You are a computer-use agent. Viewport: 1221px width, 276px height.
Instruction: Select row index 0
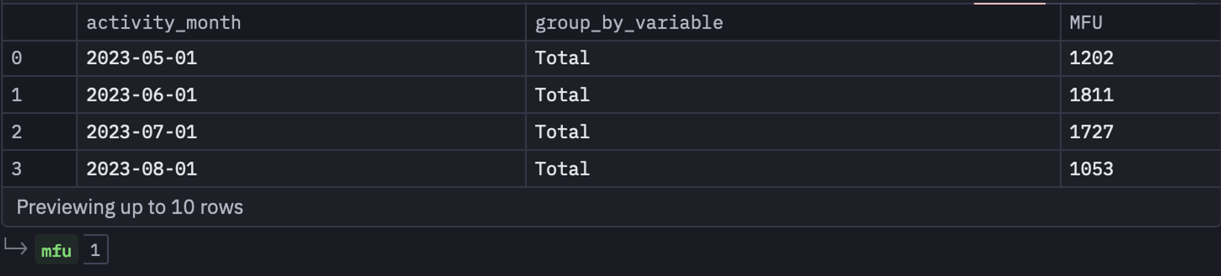pyautogui.click(x=39, y=59)
